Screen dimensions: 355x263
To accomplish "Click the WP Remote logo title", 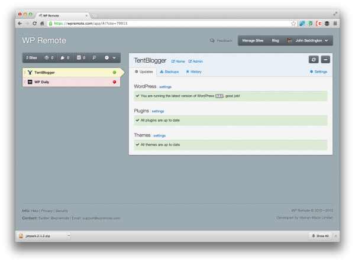I will click(x=44, y=40).
